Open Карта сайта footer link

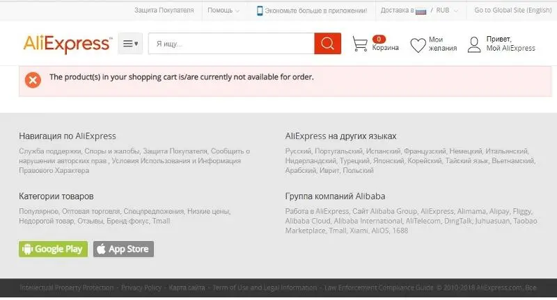click(x=187, y=287)
